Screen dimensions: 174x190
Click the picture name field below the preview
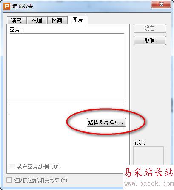(x=67, y=109)
